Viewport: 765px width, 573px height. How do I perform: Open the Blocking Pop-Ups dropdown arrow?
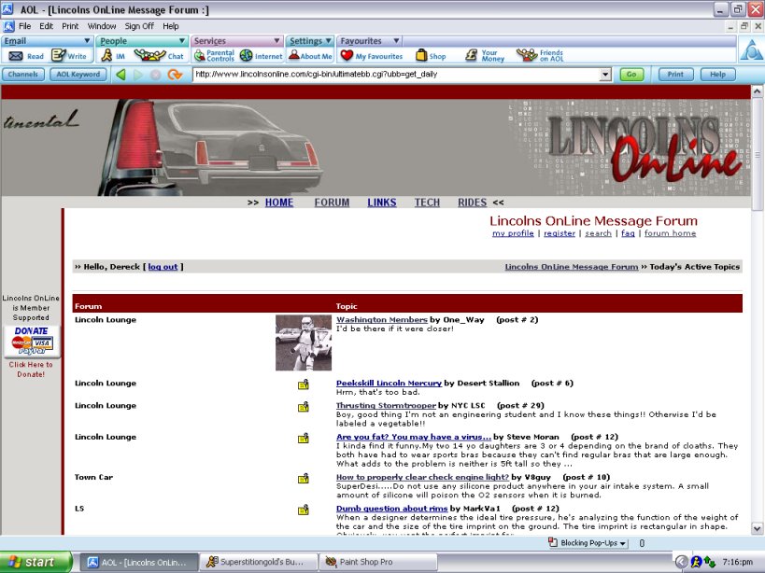point(623,543)
